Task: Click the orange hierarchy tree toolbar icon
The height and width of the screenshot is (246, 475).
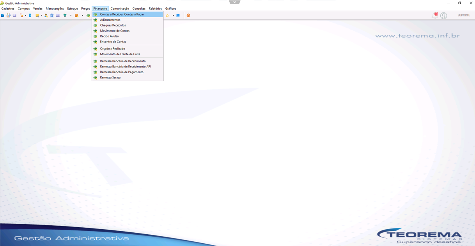Action: 21,15
